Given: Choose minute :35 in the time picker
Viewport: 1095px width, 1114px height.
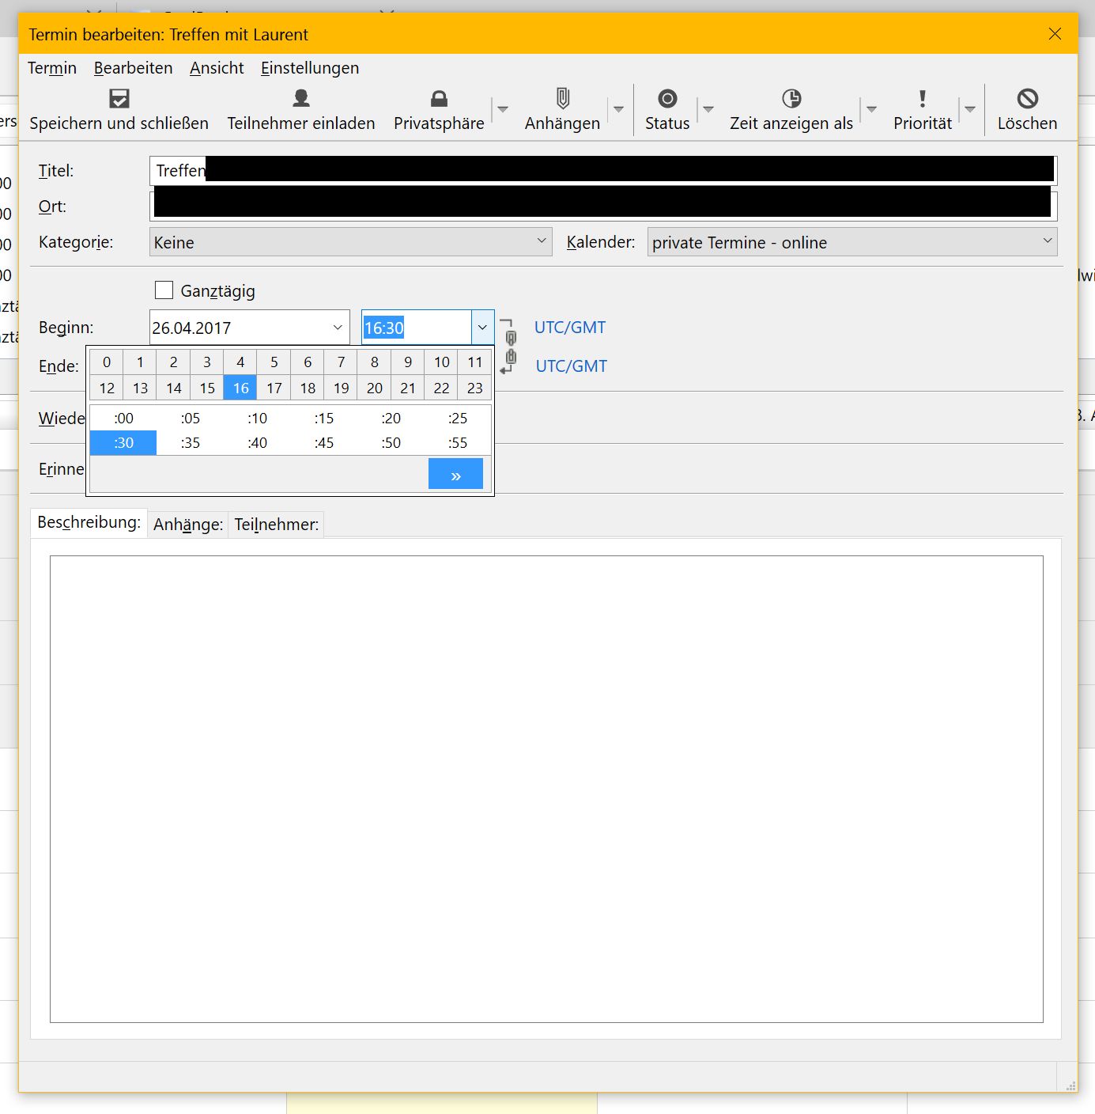Looking at the screenshot, I should point(191,442).
